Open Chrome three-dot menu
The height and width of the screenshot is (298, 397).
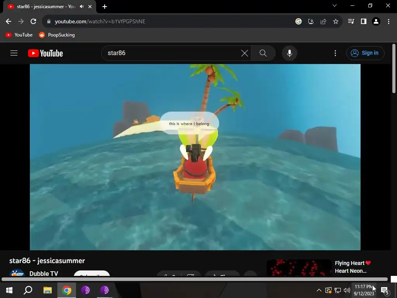coord(388,22)
